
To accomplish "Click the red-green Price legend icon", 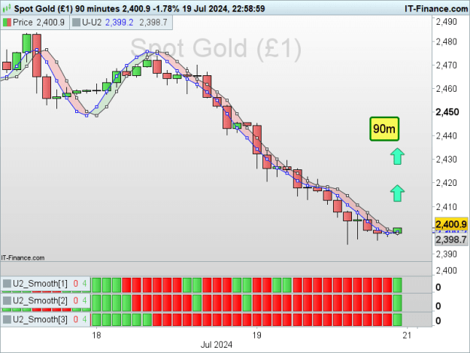I will tap(7, 23).
